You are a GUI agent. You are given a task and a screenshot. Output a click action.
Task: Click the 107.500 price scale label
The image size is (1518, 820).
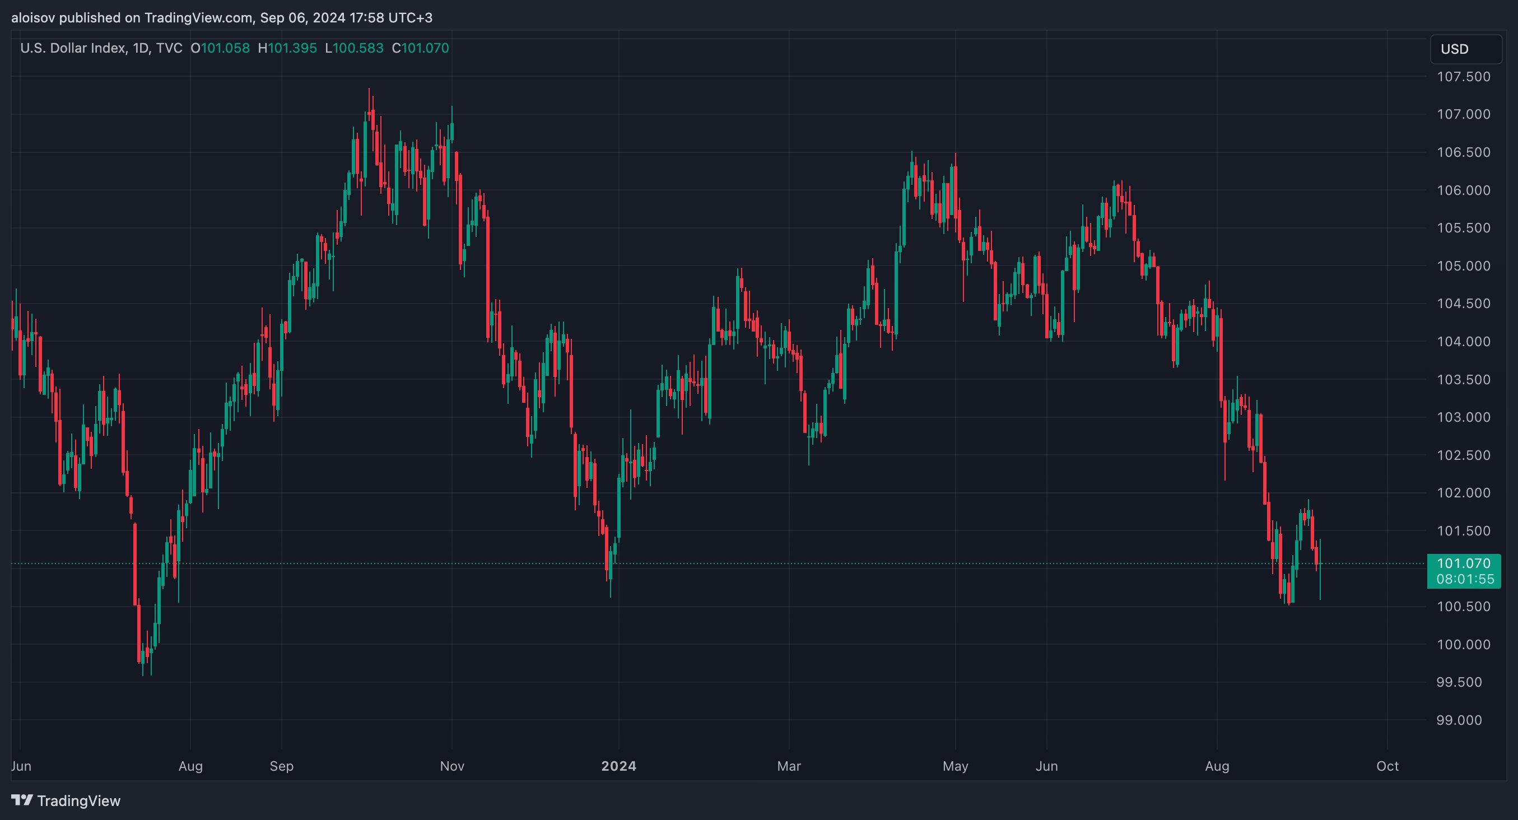tap(1463, 77)
